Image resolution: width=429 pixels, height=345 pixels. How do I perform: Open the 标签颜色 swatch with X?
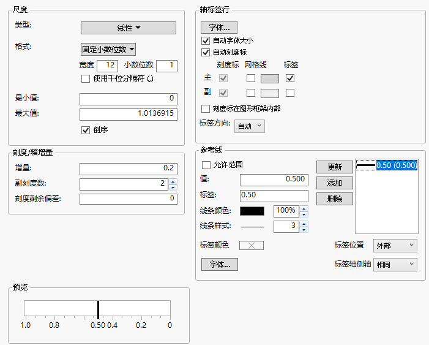[252, 246]
